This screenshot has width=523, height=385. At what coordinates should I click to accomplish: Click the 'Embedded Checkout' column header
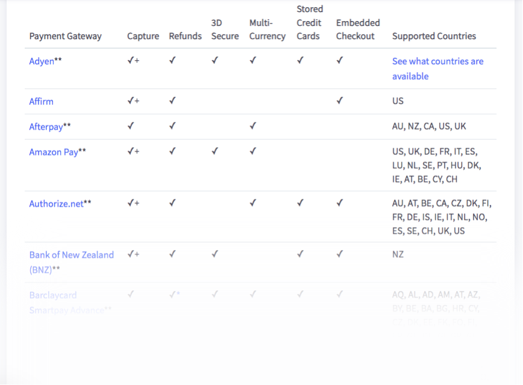[x=358, y=30]
